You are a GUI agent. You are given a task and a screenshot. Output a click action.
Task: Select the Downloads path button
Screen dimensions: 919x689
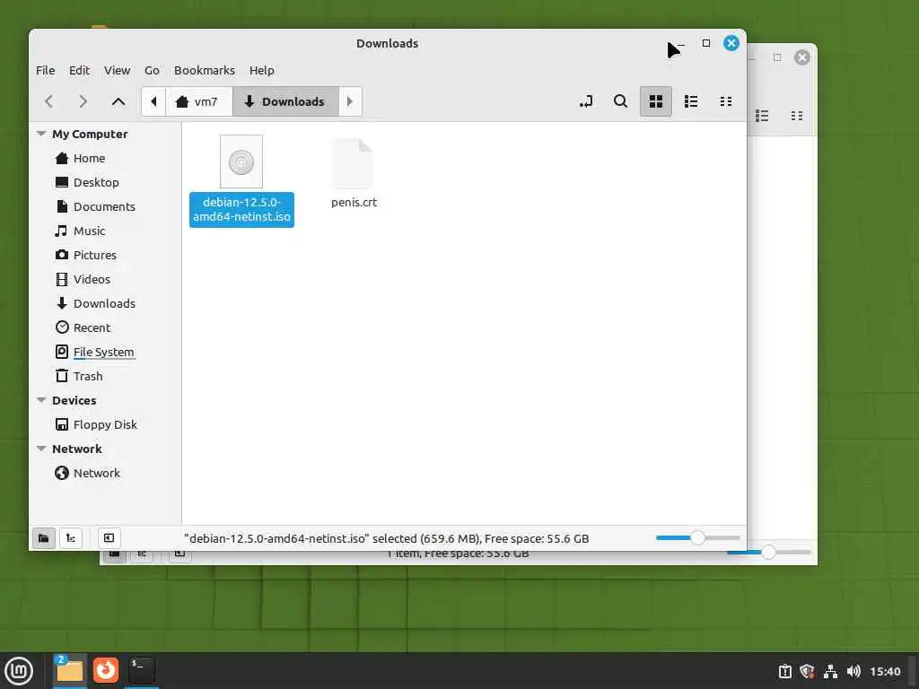pos(285,101)
